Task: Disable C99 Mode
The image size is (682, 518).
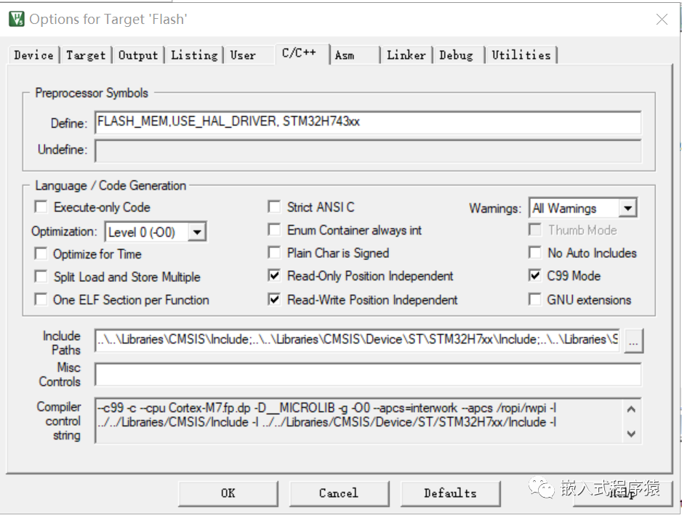Action: click(535, 275)
